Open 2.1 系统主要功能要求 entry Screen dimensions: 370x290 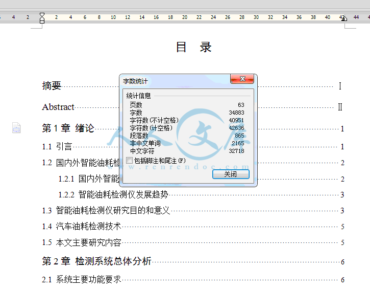pos(82,280)
